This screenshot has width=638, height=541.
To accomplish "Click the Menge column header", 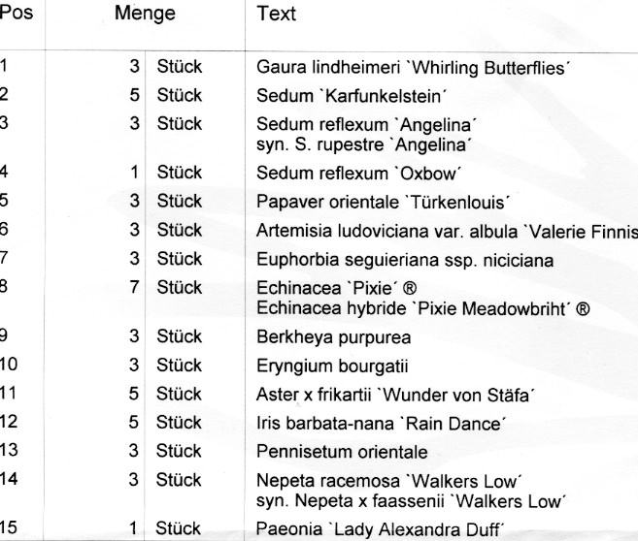I will point(146,14).
